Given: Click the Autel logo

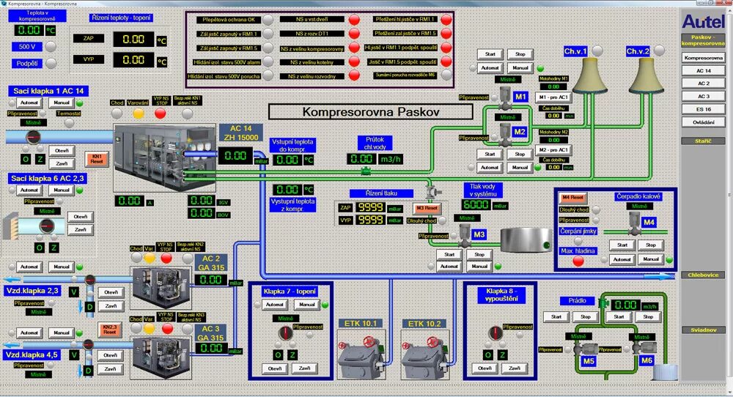Looking at the screenshot, I should (x=703, y=21).
